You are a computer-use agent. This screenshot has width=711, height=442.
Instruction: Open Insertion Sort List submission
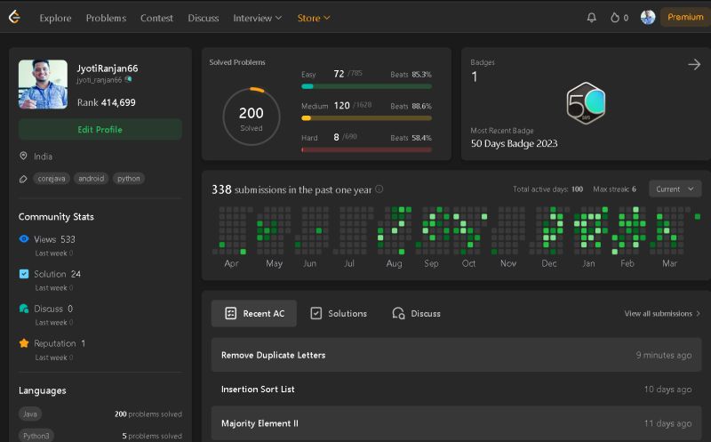pos(456,389)
